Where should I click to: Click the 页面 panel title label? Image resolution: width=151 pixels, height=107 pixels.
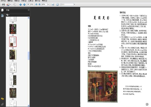[x=8, y=10]
